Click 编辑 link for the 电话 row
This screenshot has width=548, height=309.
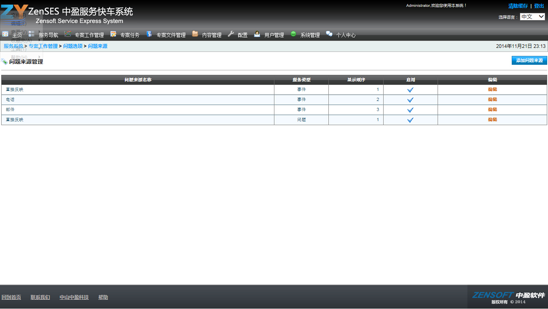(492, 100)
